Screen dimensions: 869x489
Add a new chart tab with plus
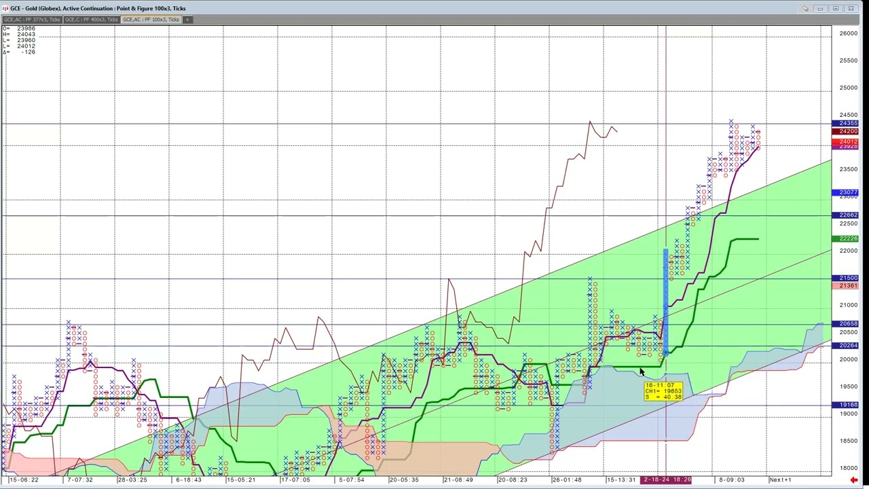[187, 19]
